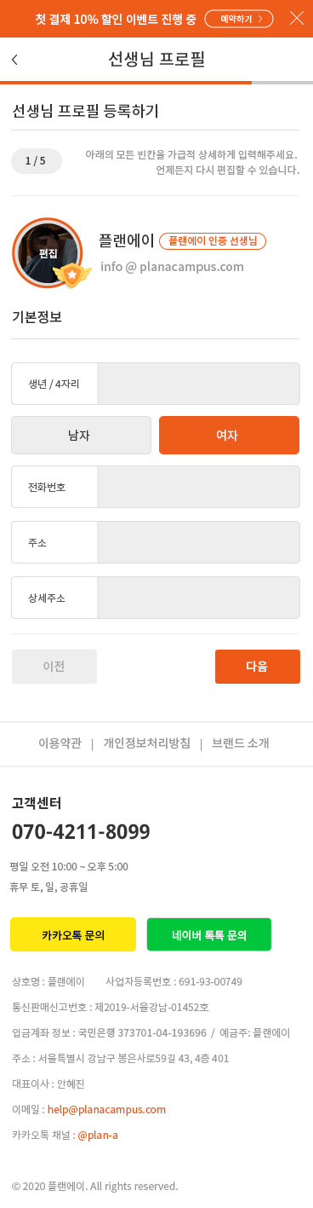This screenshot has width=313, height=1208.
Task: Click the yellow 카카오톡 문의 button
Action: pyautogui.click(x=73, y=934)
